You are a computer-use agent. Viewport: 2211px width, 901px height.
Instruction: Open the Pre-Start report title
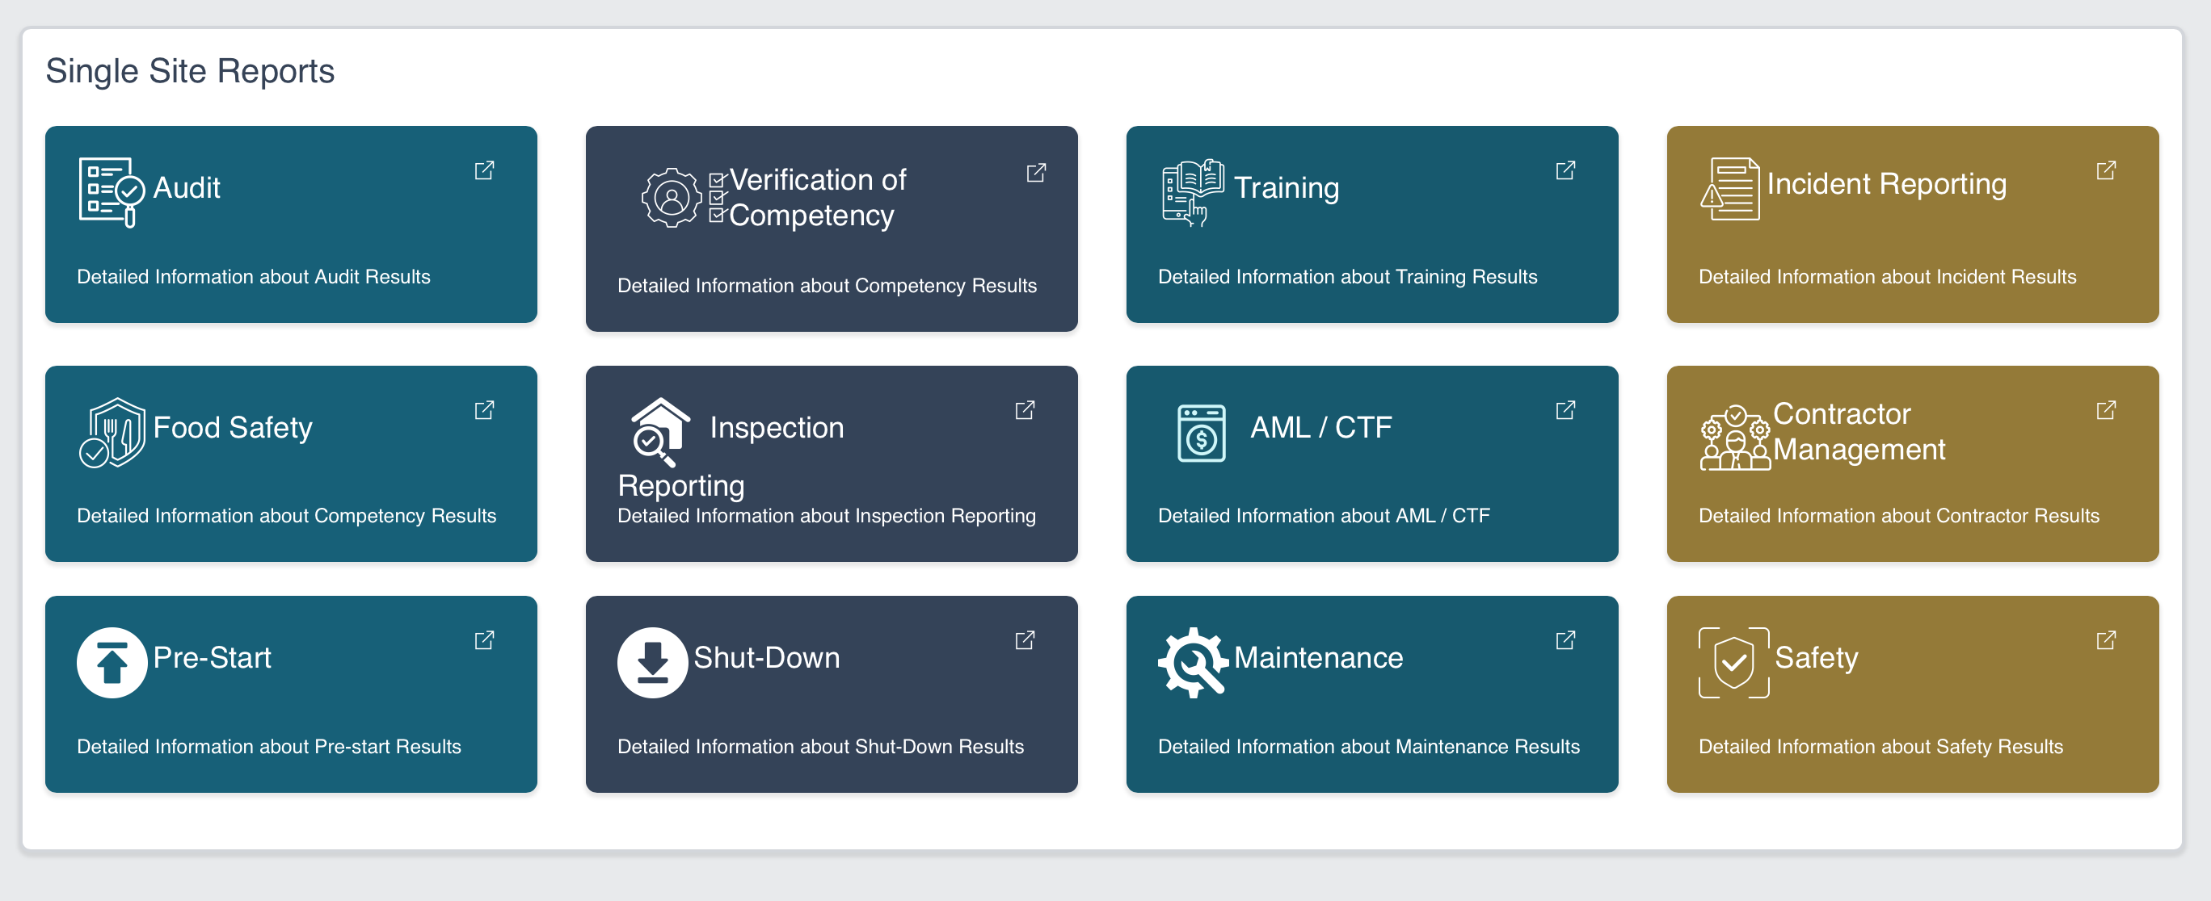point(212,657)
